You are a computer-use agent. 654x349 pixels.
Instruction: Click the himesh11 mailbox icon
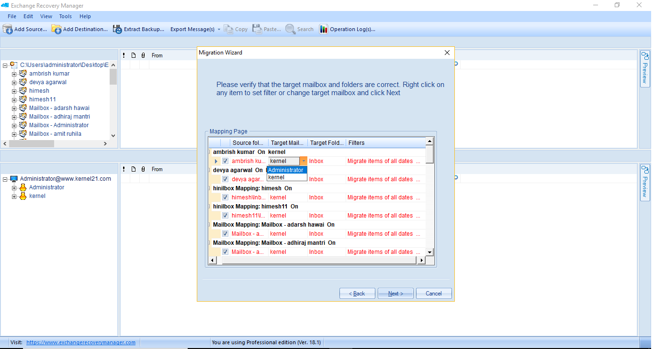tap(23, 99)
